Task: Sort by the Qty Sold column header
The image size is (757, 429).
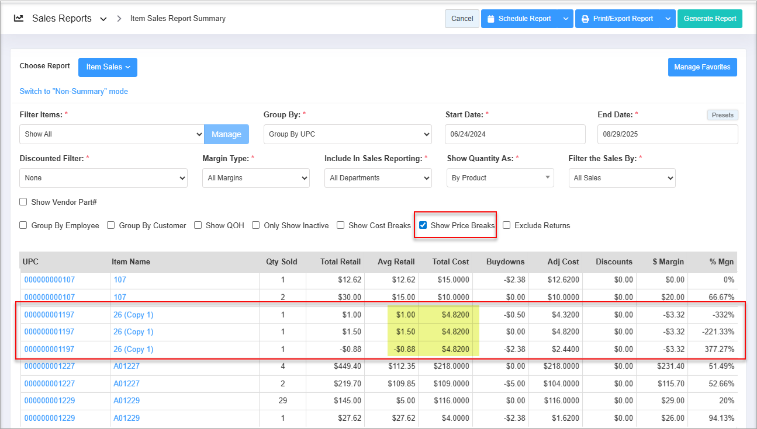Action: point(281,262)
